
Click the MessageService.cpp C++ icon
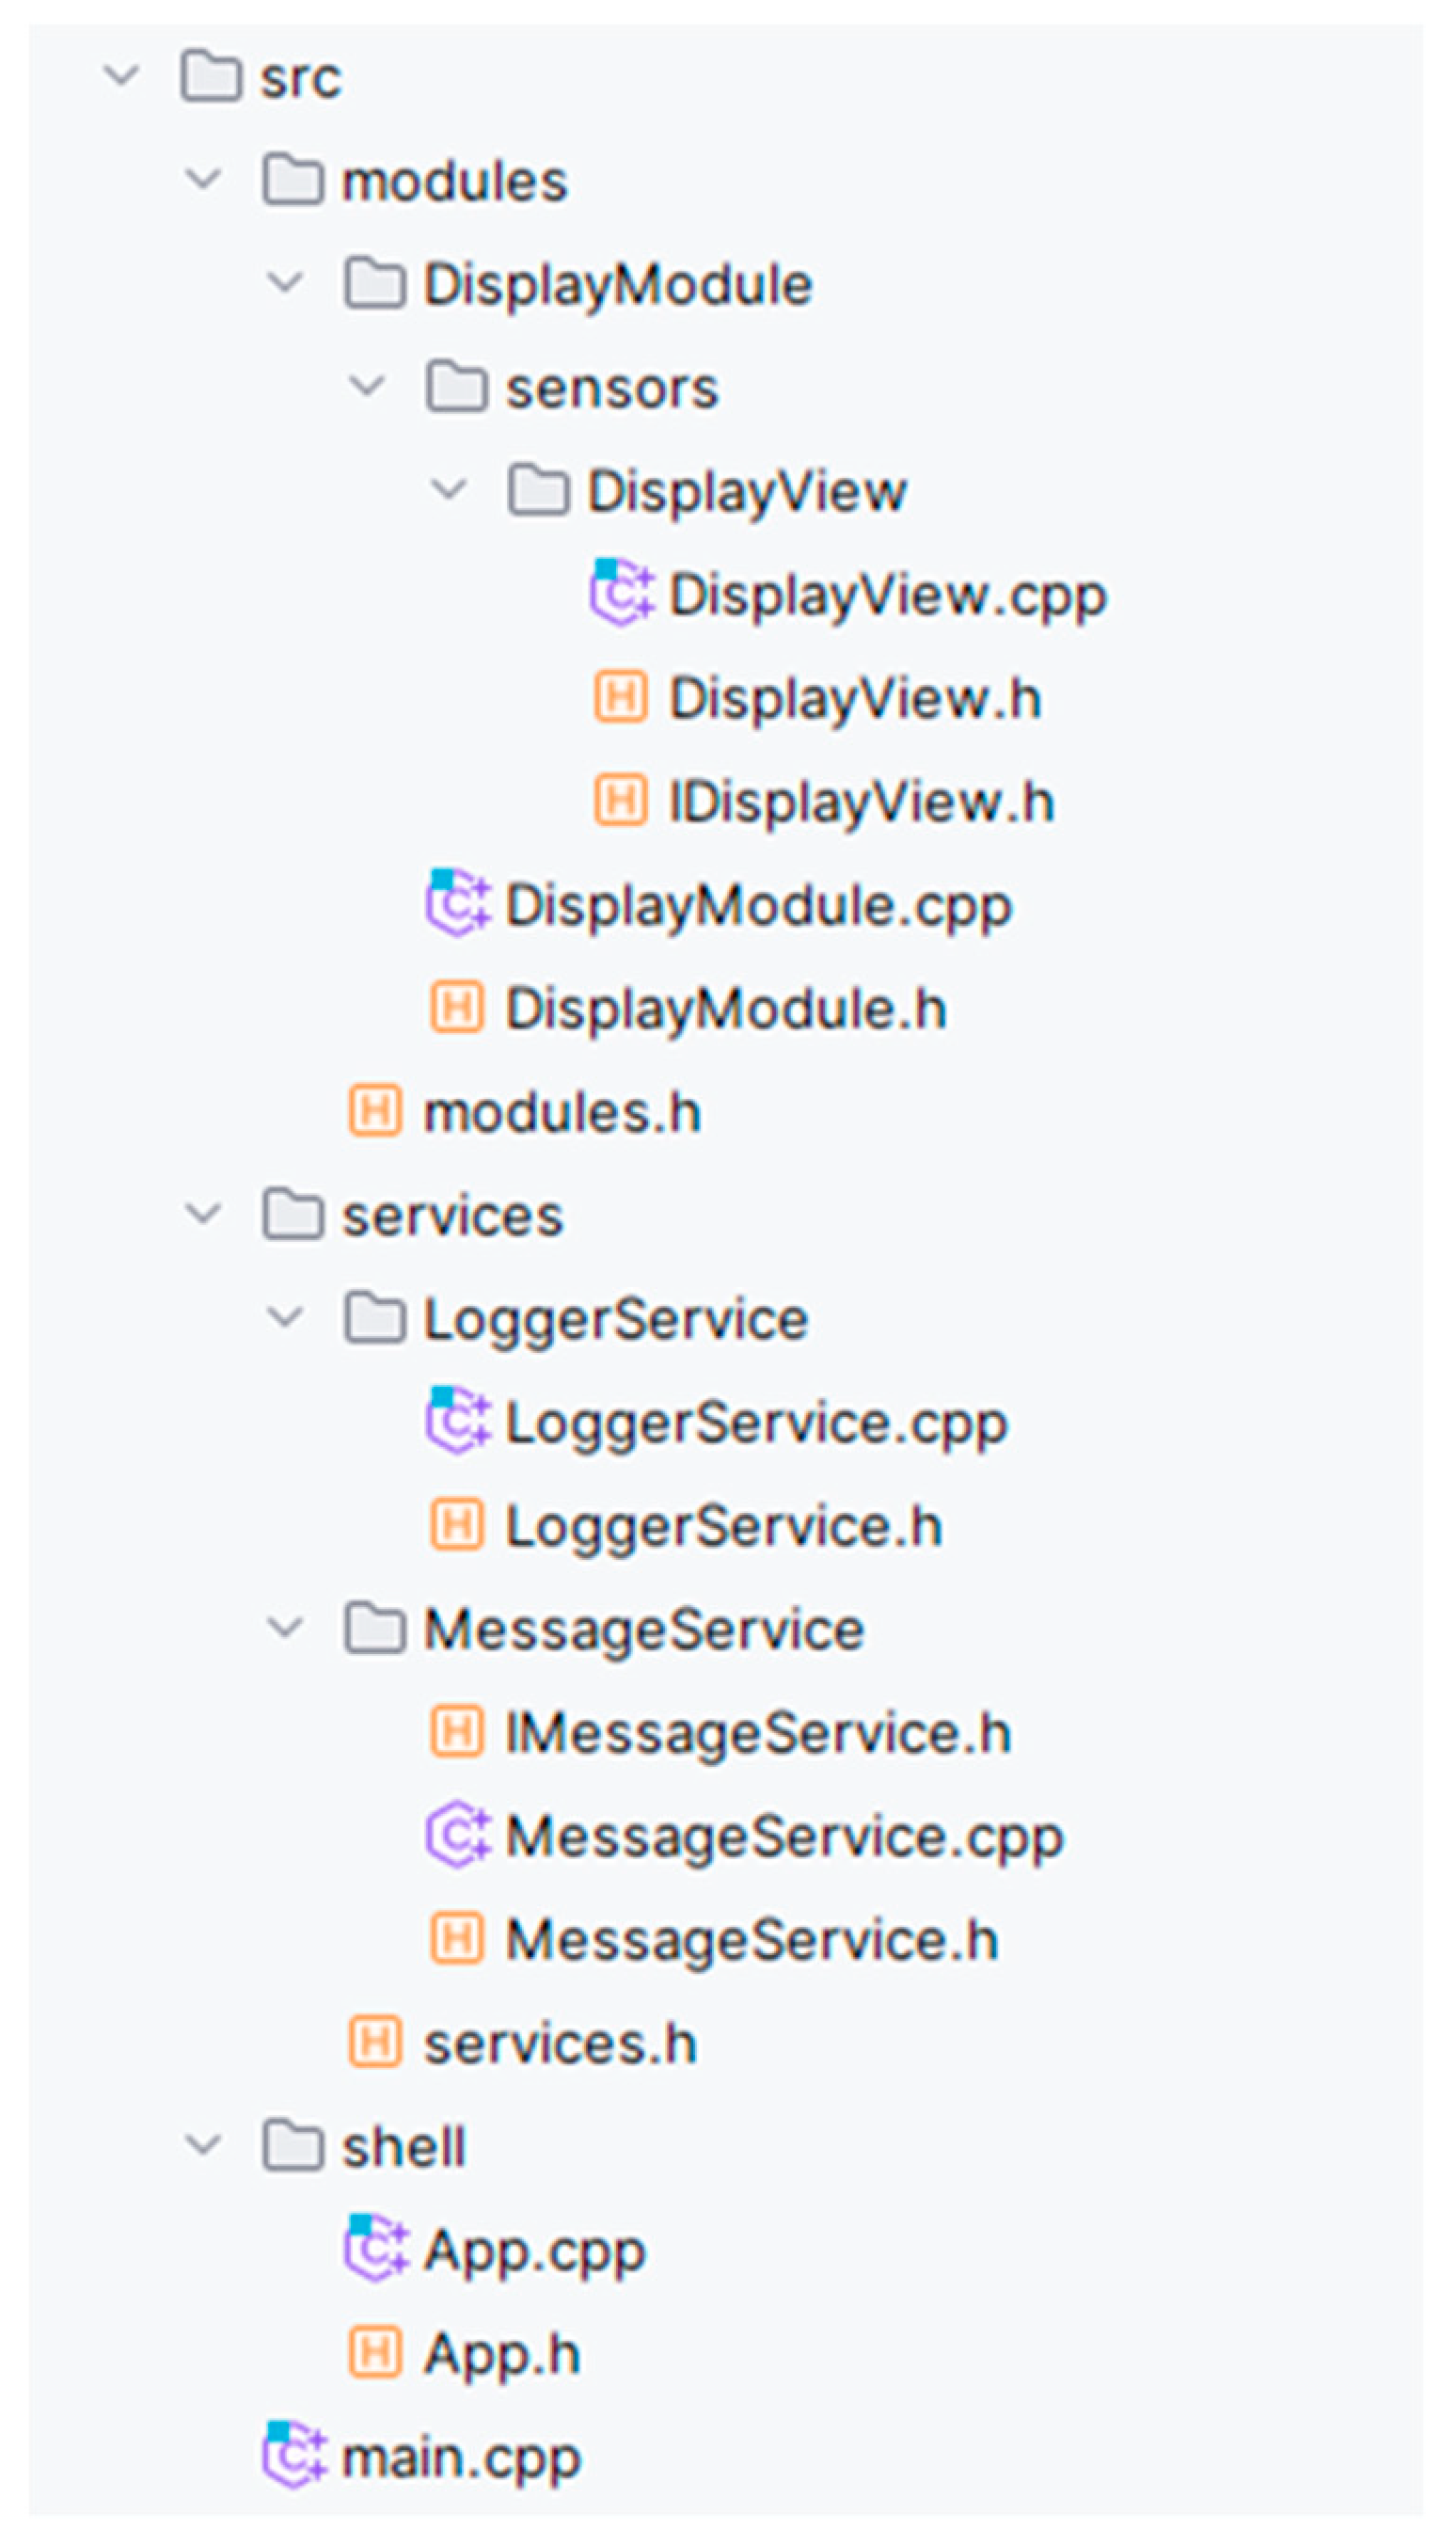[458, 1834]
